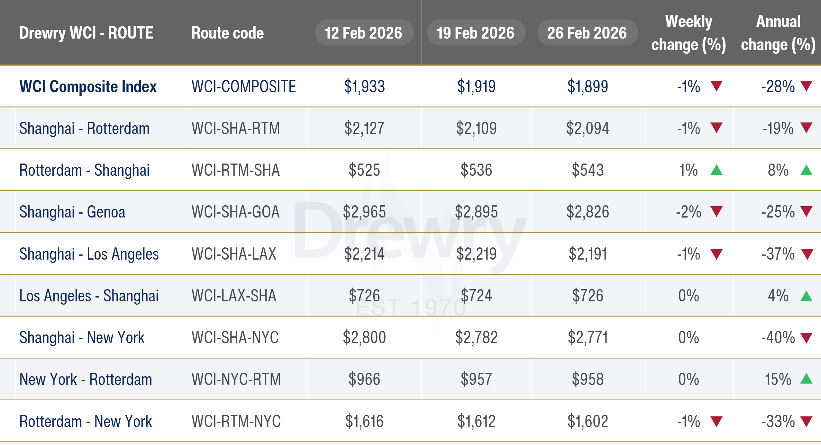The image size is (821, 445).
Task: Click the red weekly change arrow for Rotterdam - New York
Action: [716, 421]
